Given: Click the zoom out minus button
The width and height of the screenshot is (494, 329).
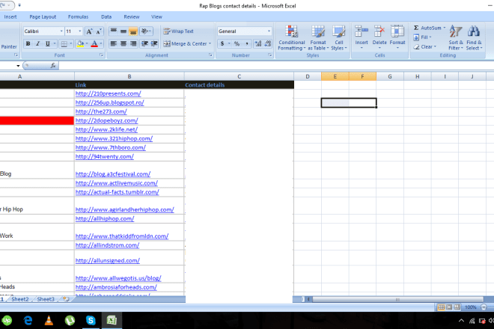Looking at the screenshot, I should pyautogui.click(x=484, y=307).
